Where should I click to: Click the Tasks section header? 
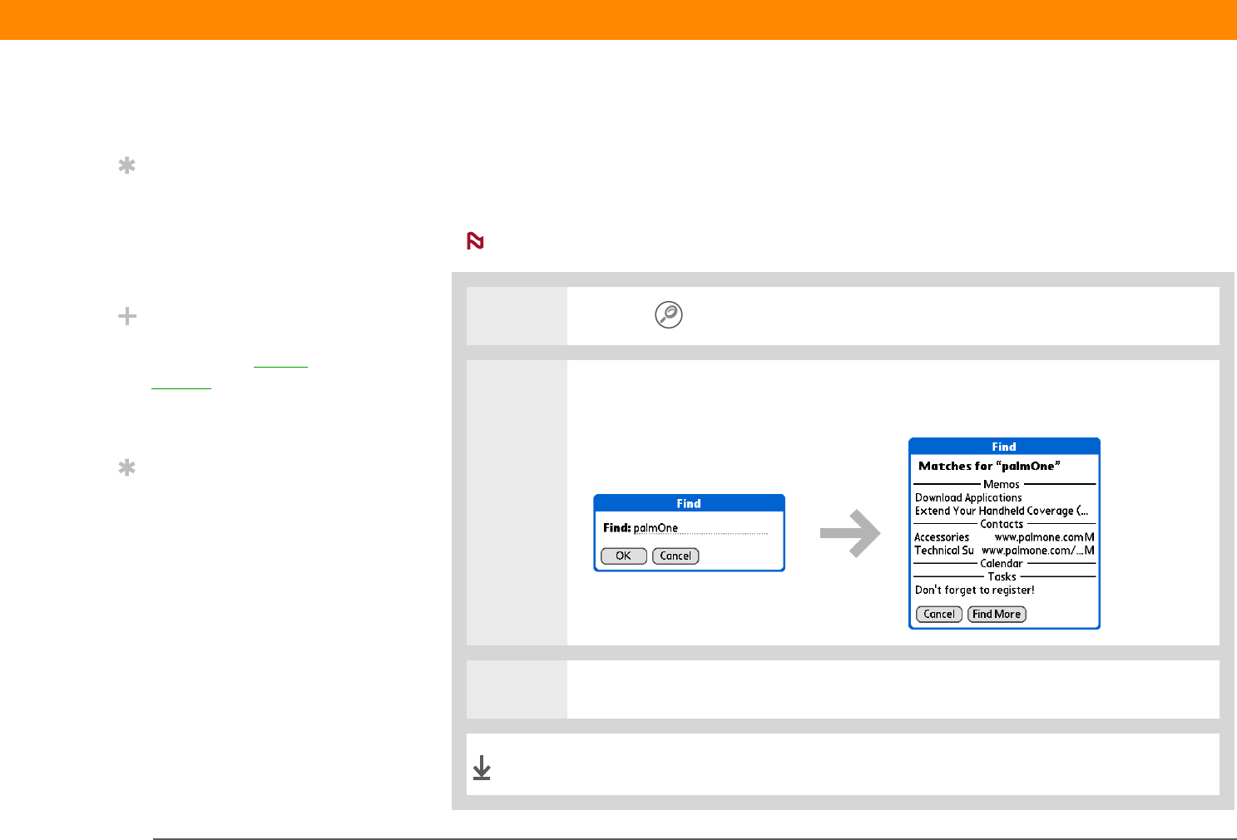click(1002, 576)
